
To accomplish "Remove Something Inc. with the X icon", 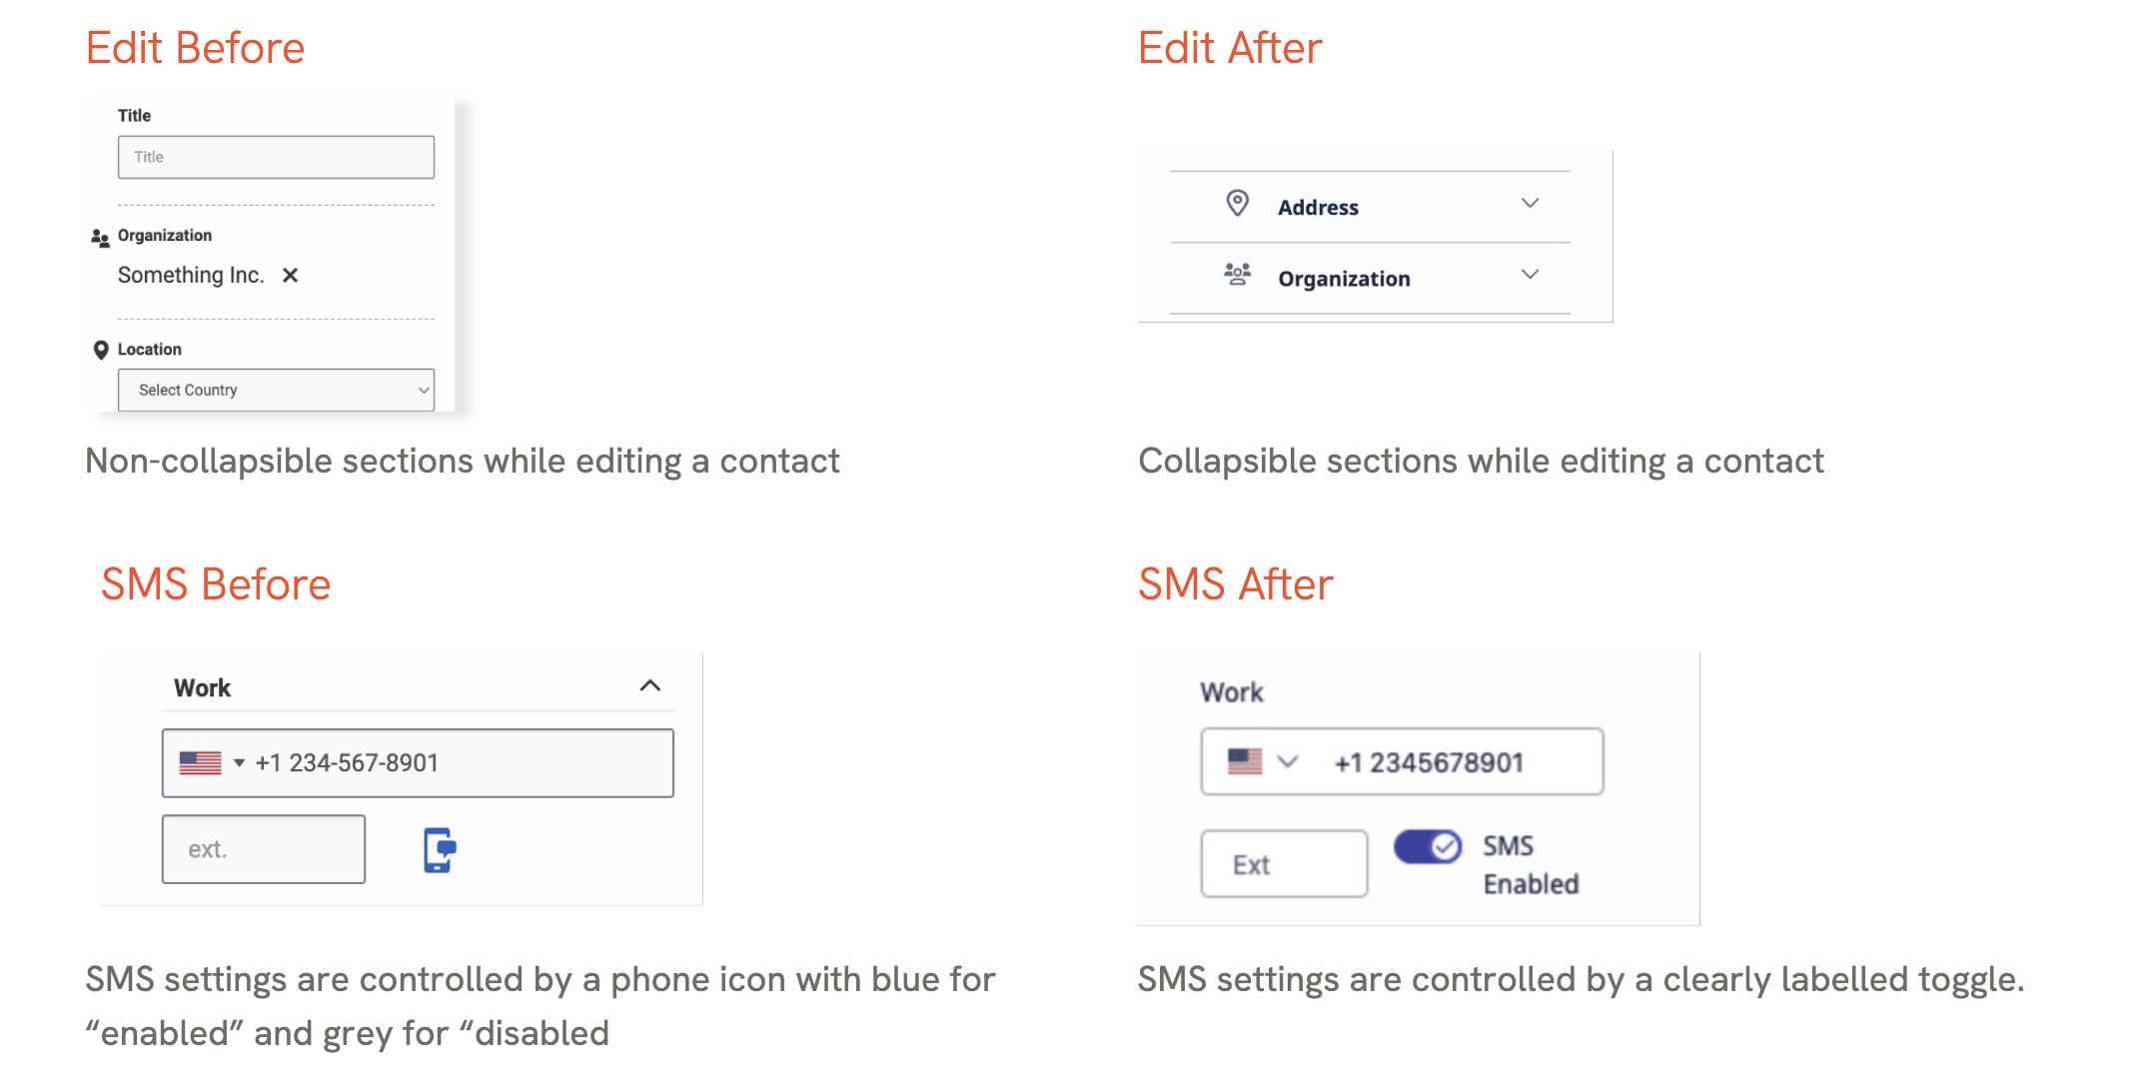I will click(291, 275).
